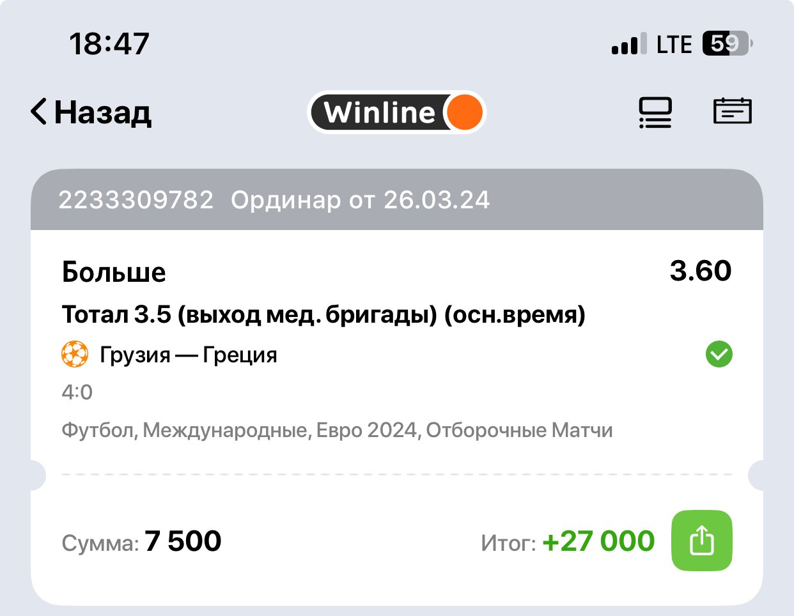Tap the green share button
Viewport: 794px width, 616px height.
point(701,541)
